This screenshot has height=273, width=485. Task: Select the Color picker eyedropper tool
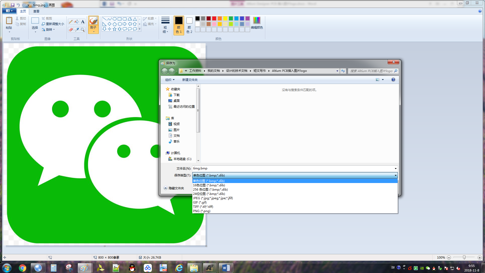tap(77, 30)
